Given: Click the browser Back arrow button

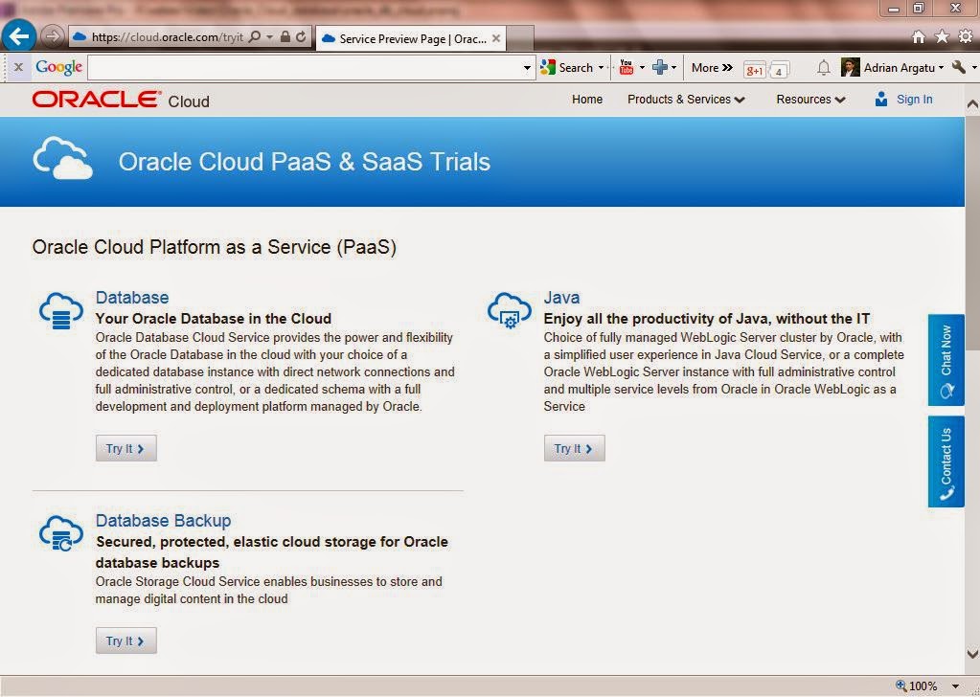Looking at the screenshot, I should pyautogui.click(x=19, y=36).
